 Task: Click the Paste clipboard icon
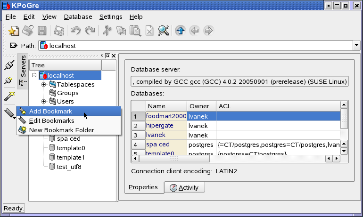(135, 31)
